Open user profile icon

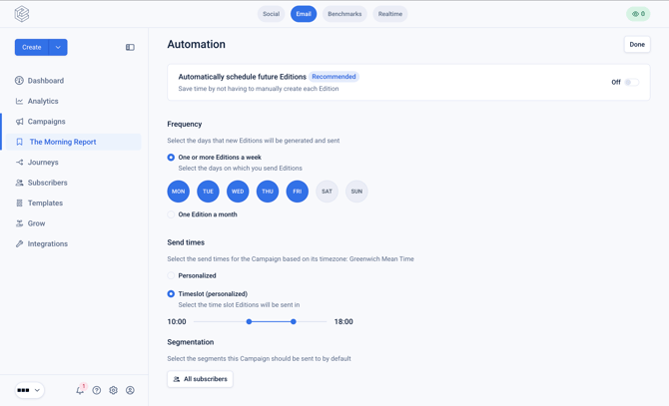[130, 390]
